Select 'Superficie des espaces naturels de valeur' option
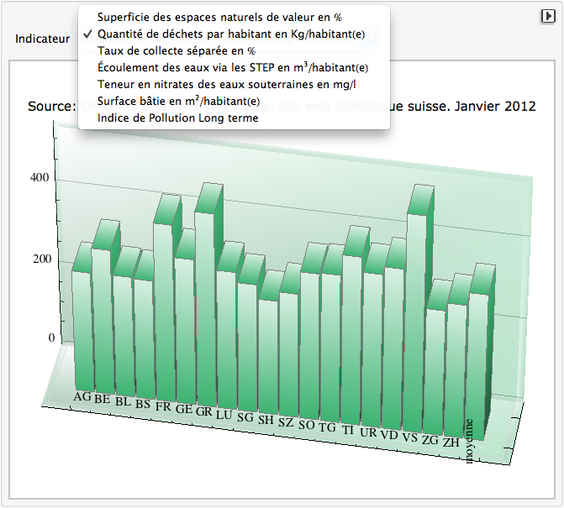 pyautogui.click(x=219, y=18)
